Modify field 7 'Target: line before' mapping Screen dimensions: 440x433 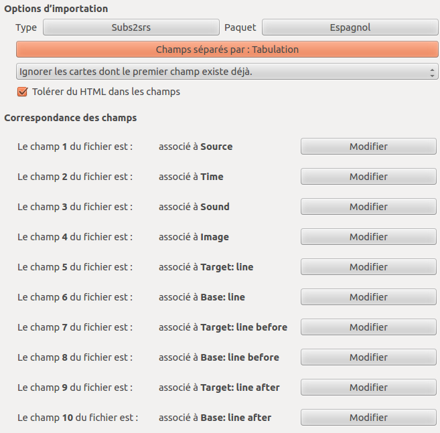368,327
